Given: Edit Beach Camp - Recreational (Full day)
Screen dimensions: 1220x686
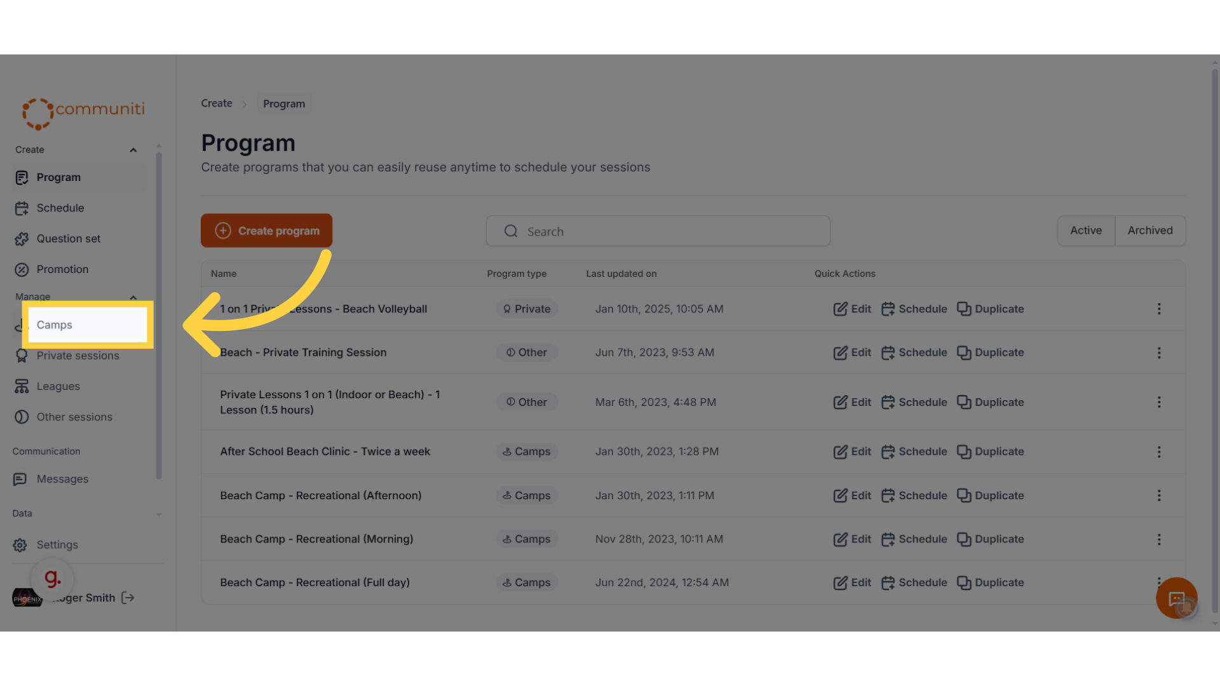Looking at the screenshot, I should point(852,582).
